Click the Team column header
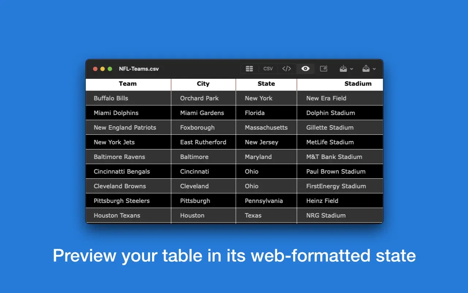The image size is (468, 293). pos(128,84)
